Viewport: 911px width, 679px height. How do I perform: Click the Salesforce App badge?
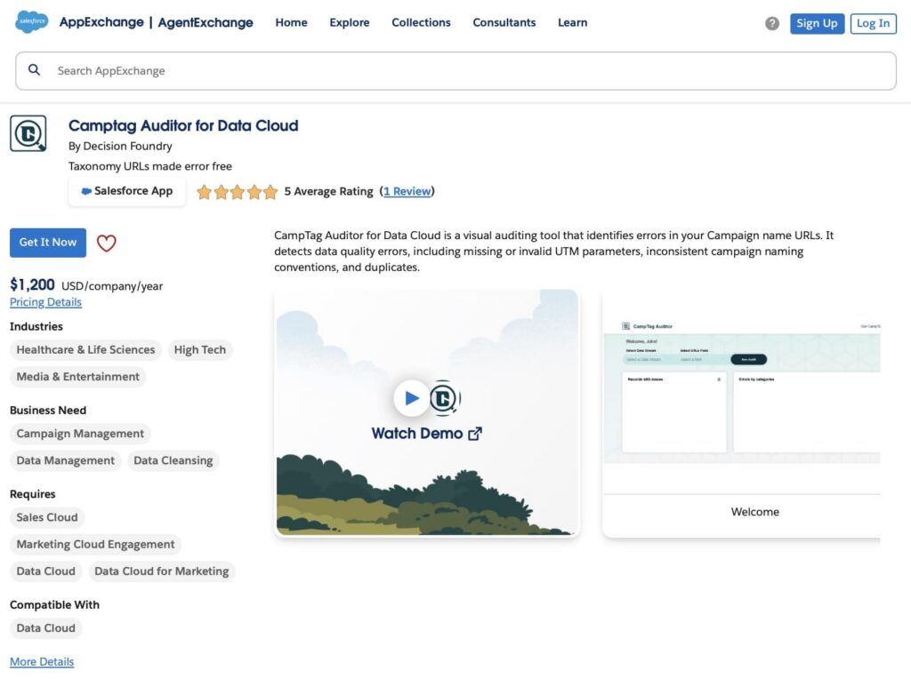[126, 191]
